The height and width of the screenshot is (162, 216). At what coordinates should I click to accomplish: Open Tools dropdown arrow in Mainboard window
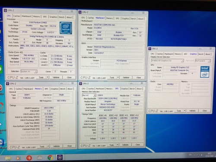point(118,77)
